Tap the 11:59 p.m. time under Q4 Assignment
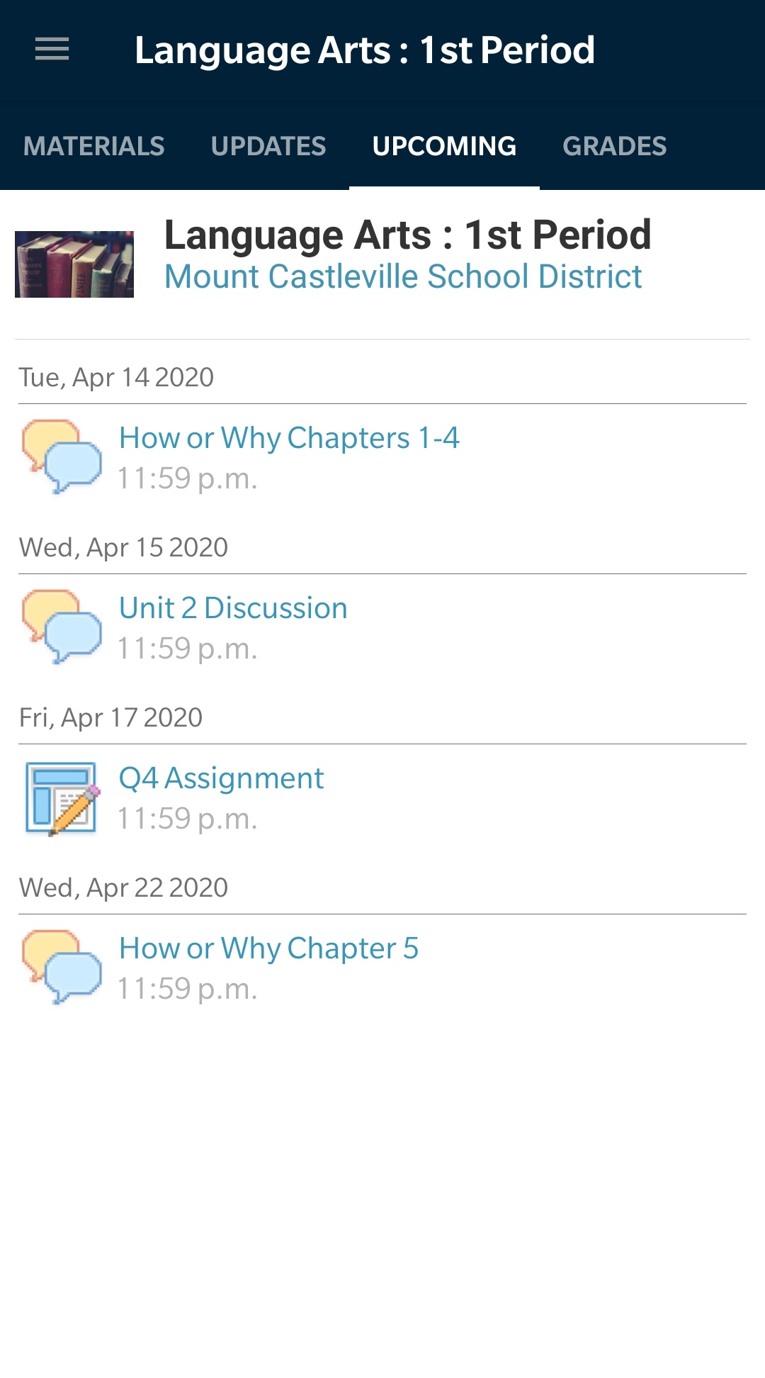The height and width of the screenshot is (1378, 765). tap(187, 819)
